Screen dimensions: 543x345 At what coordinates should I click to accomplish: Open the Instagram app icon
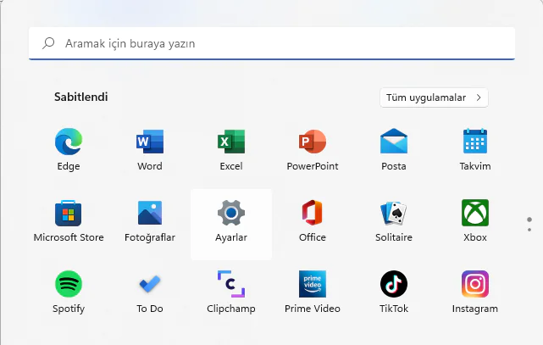click(x=475, y=284)
